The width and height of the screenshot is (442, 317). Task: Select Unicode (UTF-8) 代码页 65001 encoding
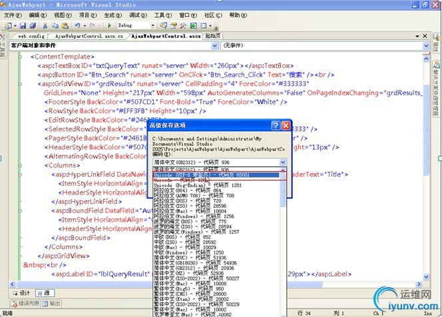click(x=217, y=175)
